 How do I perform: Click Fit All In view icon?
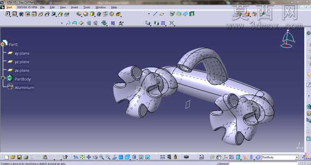[x=82, y=157]
